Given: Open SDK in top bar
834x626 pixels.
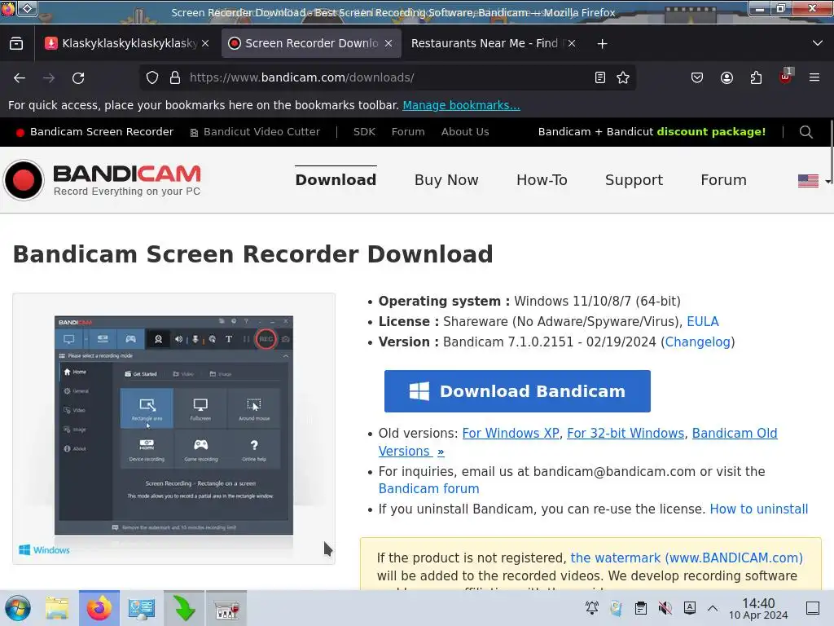Looking at the screenshot, I should 364,132.
